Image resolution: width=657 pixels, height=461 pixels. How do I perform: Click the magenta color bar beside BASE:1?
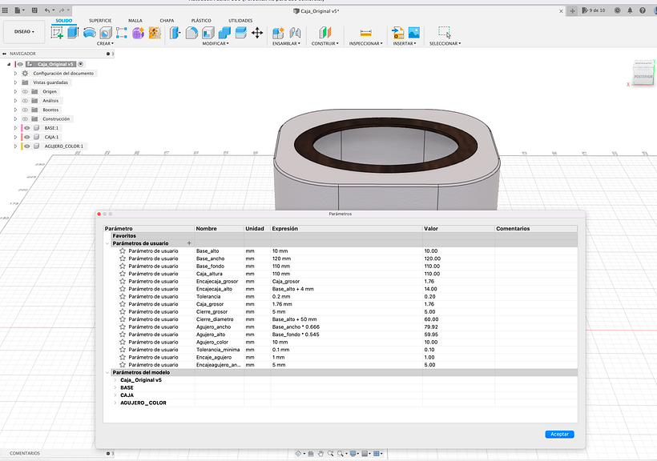pyautogui.click(x=21, y=128)
